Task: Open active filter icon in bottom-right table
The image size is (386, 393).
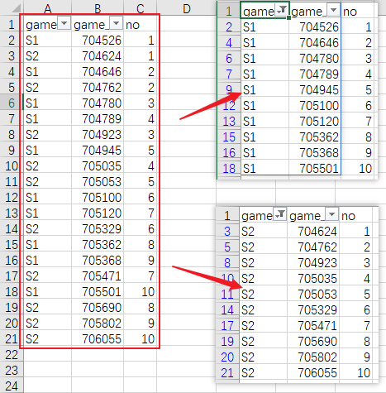Action: click(x=280, y=214)
